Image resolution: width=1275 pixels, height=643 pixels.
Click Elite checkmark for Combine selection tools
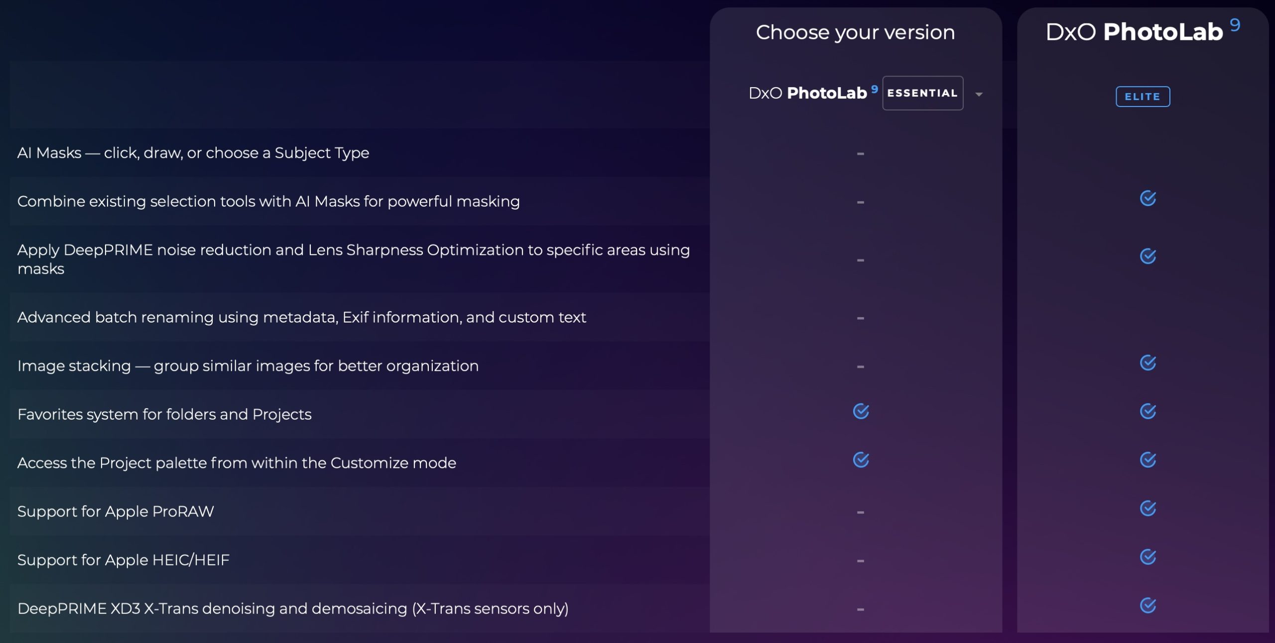click(x=1147, y=199)
